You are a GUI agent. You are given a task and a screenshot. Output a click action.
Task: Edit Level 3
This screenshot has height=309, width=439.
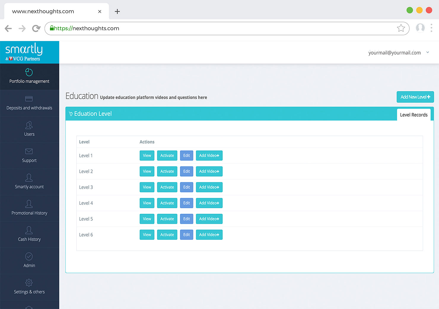coord(187,187)
